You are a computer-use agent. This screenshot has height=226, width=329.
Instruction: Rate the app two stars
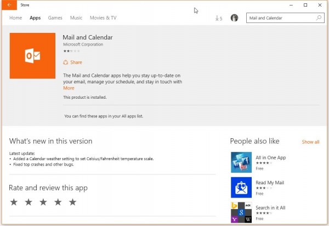pyautogui.click(x=29, y=202)
